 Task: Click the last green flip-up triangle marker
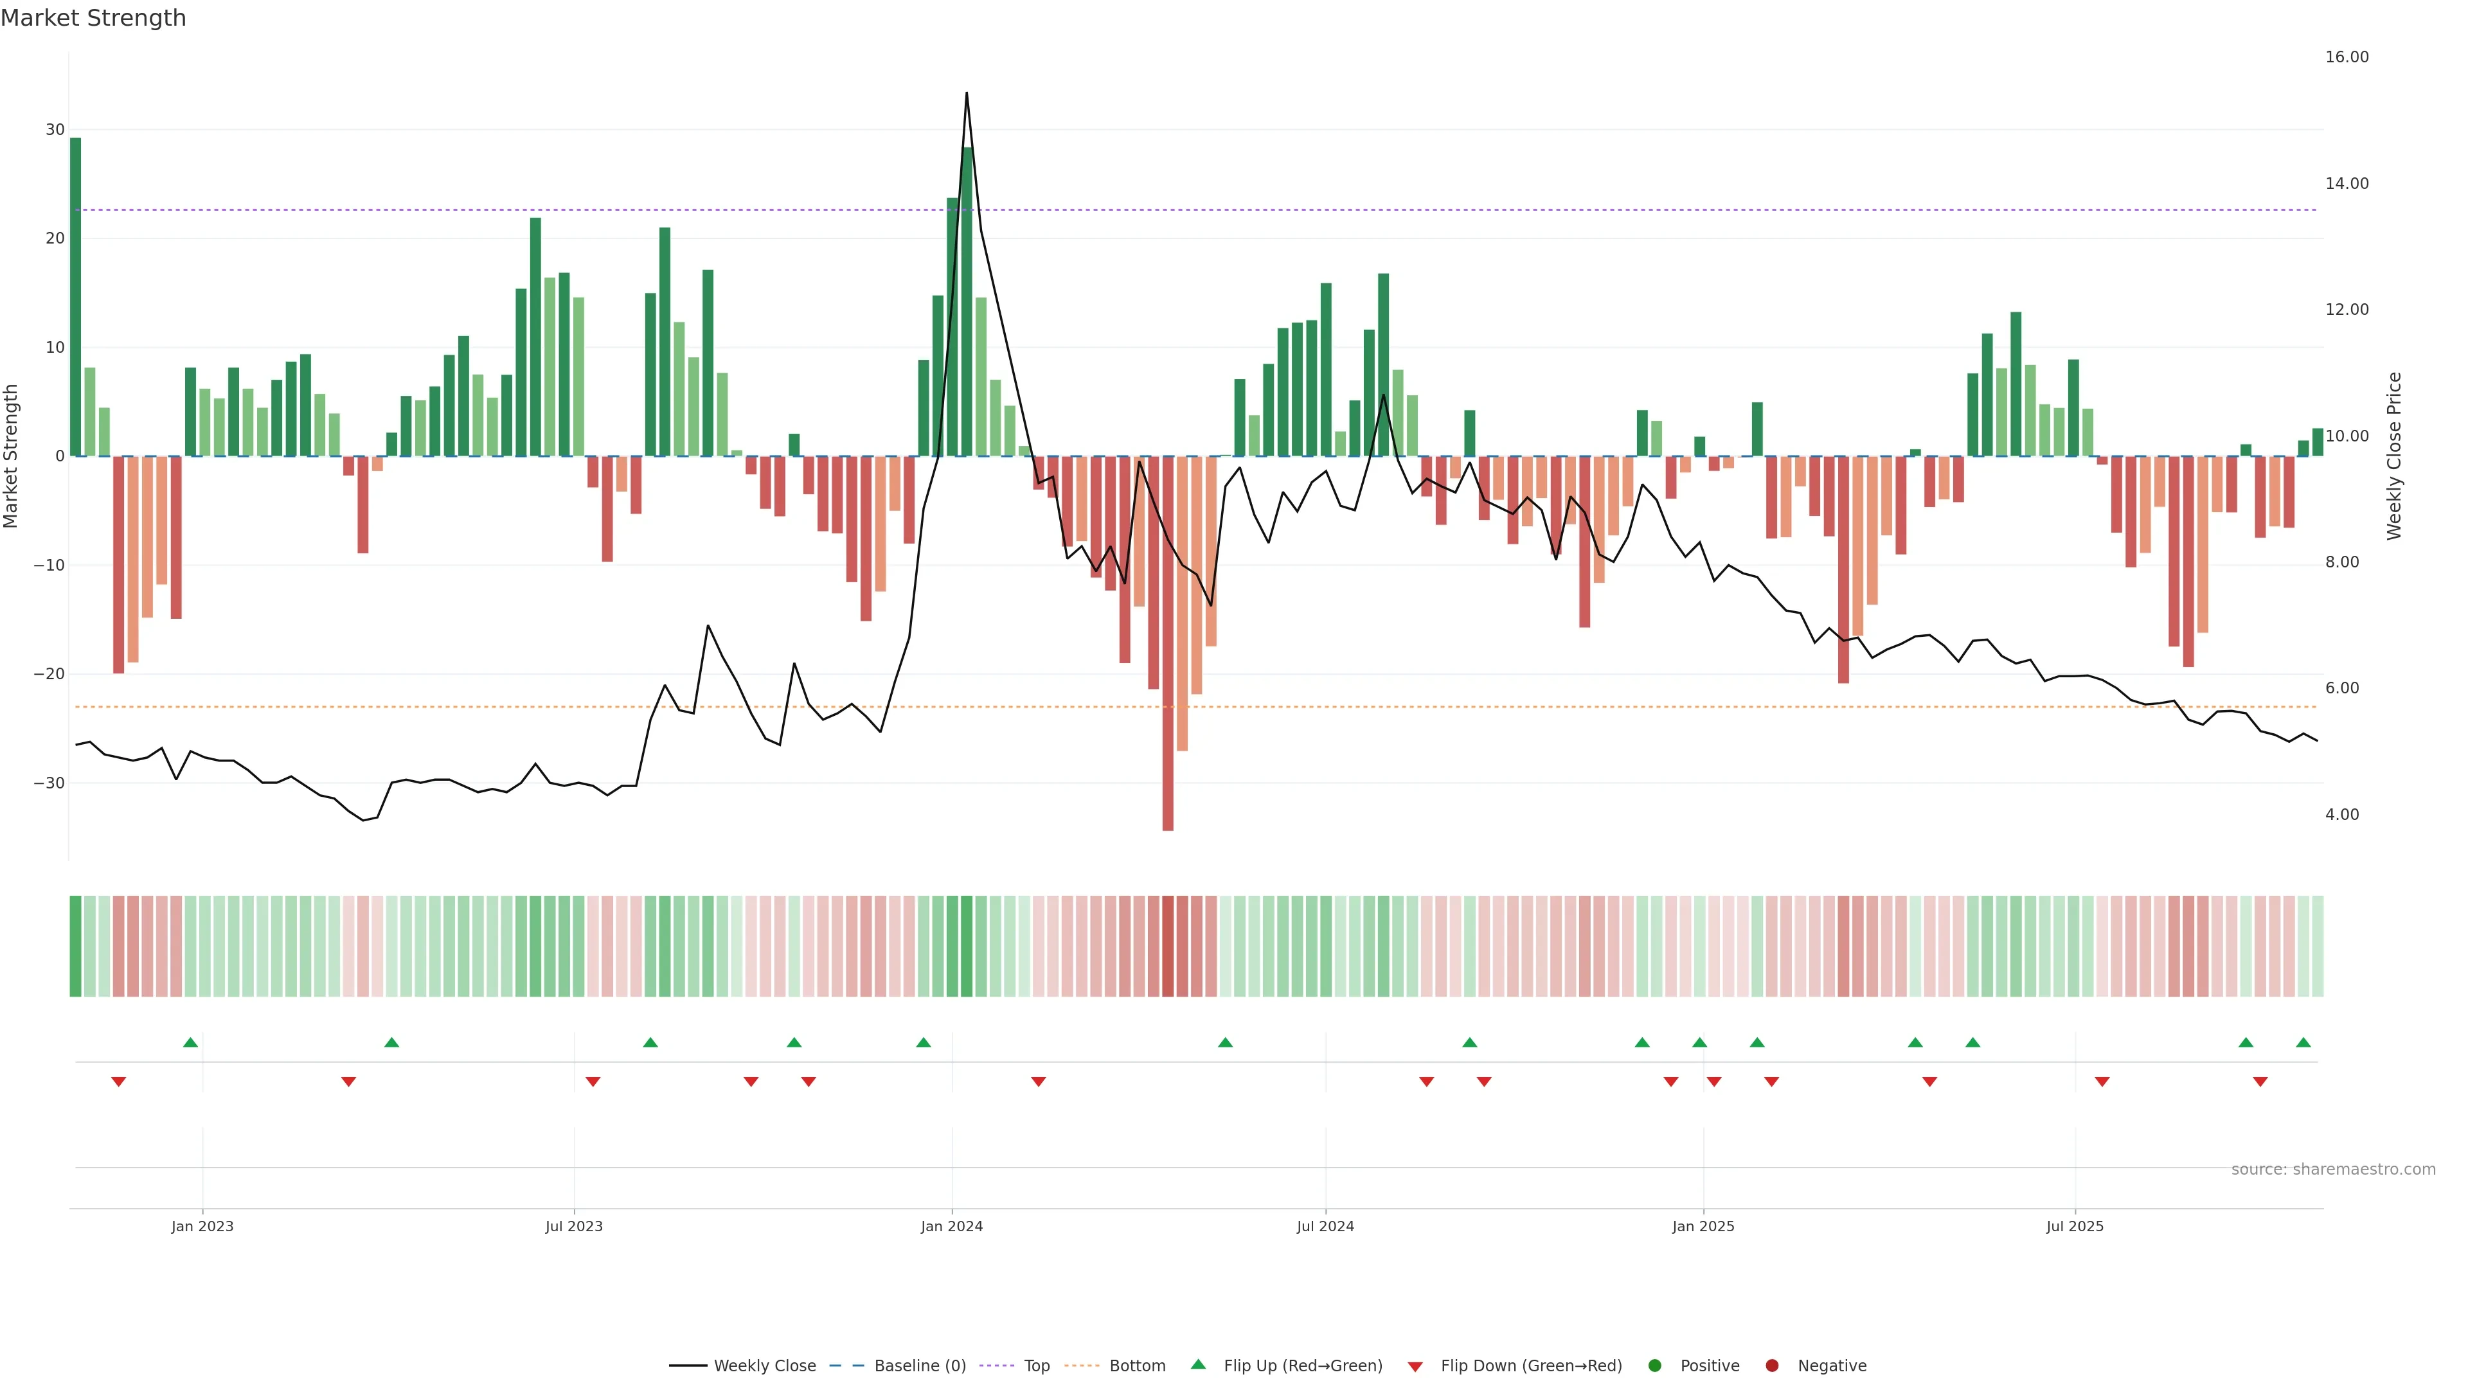coord(2303,1042)
